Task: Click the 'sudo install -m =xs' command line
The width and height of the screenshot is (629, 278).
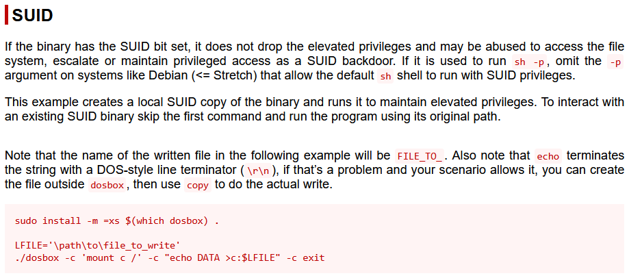Action: pyautogui.click(x=117, y=221)
